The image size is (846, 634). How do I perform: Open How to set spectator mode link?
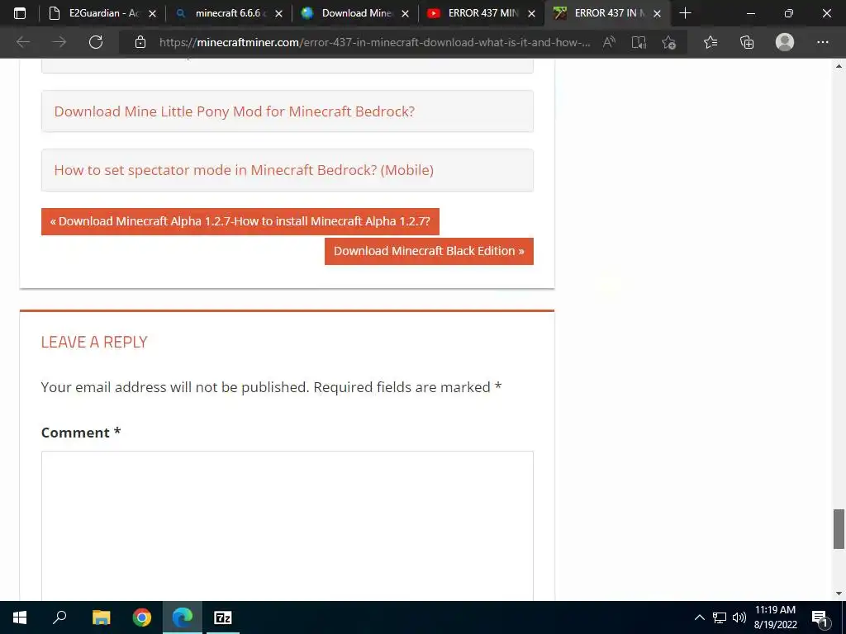[x=244, y=170]
